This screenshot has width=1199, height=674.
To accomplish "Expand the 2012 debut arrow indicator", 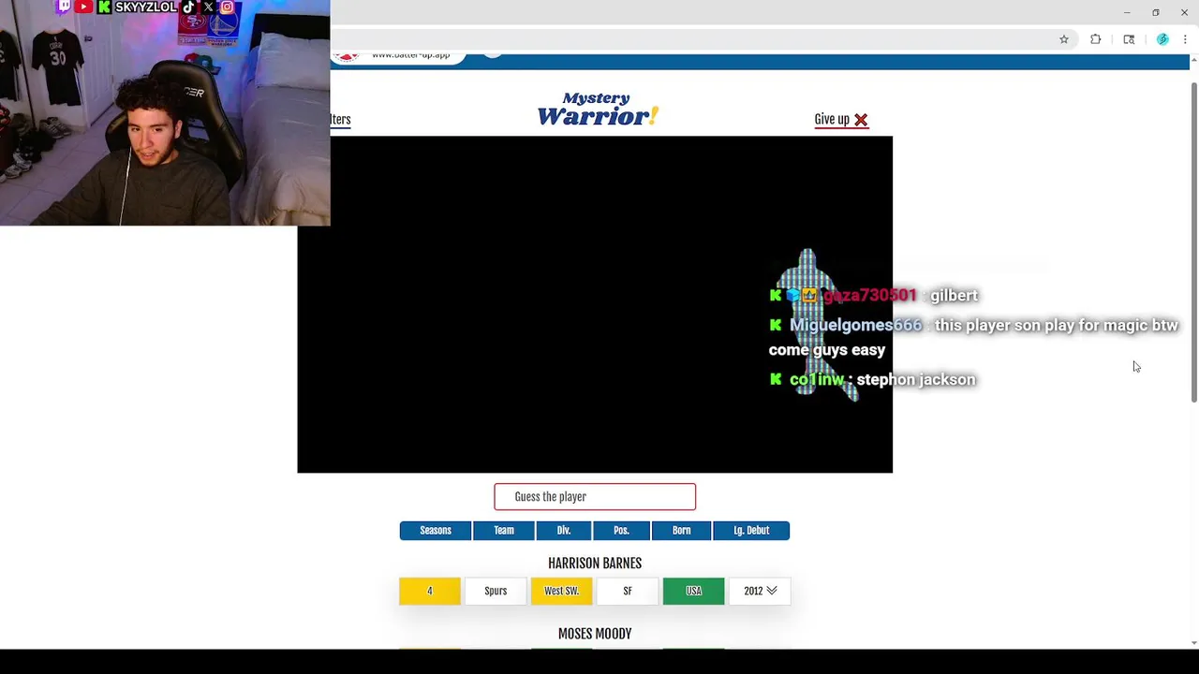I will click(772, 591).
